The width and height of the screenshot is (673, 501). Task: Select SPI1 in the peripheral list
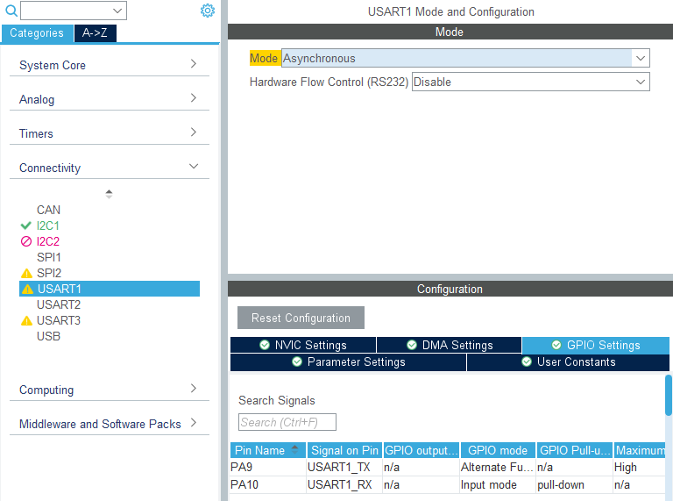point(48,257)
